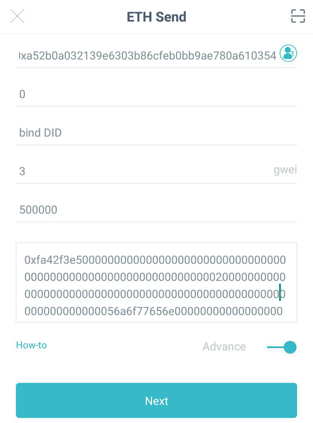Viewport: 313px width, 423px height.
Task: Edit the gas price value 3
Action: coord(139,171)
